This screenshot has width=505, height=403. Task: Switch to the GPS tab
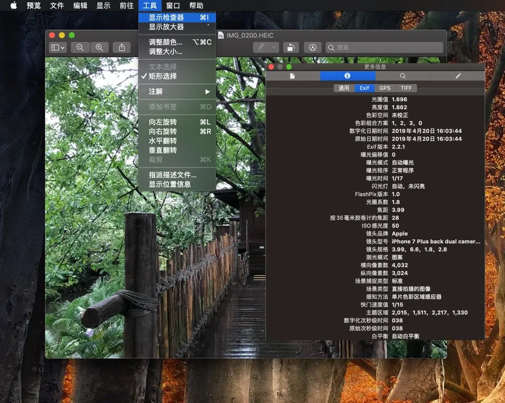click(384, 88)
